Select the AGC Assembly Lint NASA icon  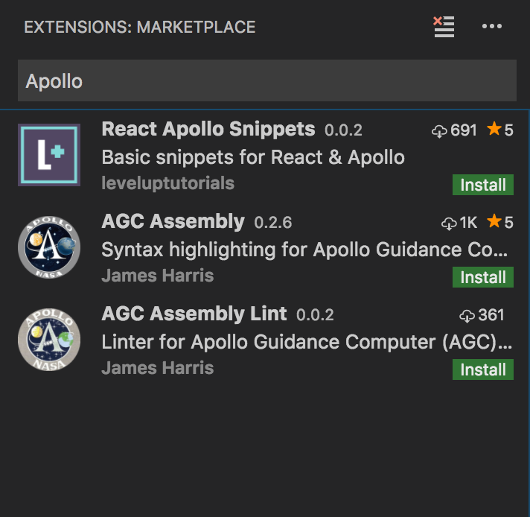(x=49, y=340)
